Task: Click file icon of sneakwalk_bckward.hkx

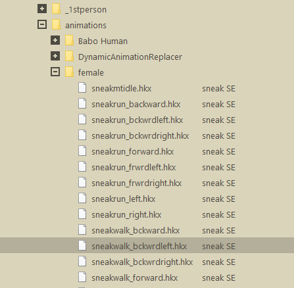Action: pos(82,230)
